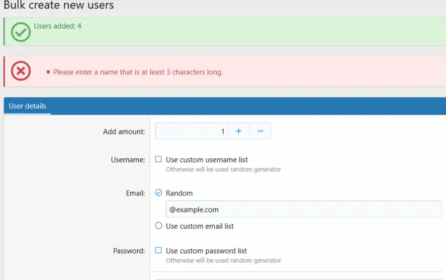This screenshot has width=446, height=280.
Task: Click the Bulk create new users heading
Action: pyautogui.click(x=59, y=5)
